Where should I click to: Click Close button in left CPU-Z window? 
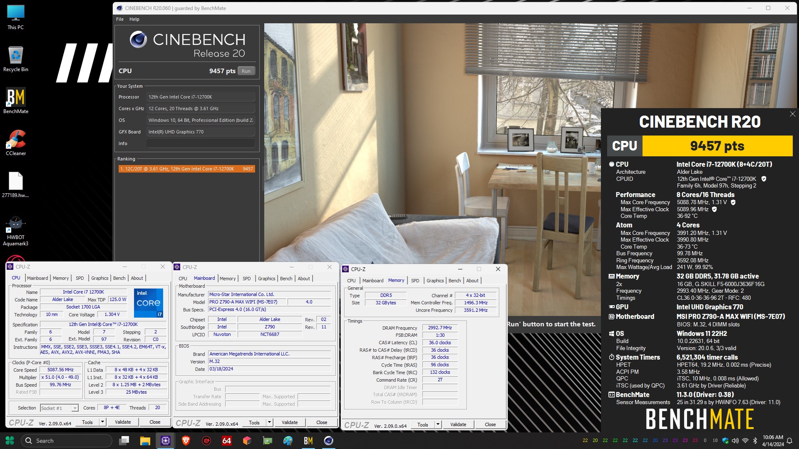(155, 422)
